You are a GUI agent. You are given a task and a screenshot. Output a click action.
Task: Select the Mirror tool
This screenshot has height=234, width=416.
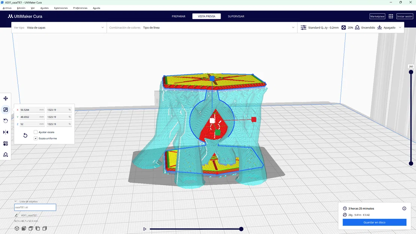pyautogui.click(x=5, y=132)
